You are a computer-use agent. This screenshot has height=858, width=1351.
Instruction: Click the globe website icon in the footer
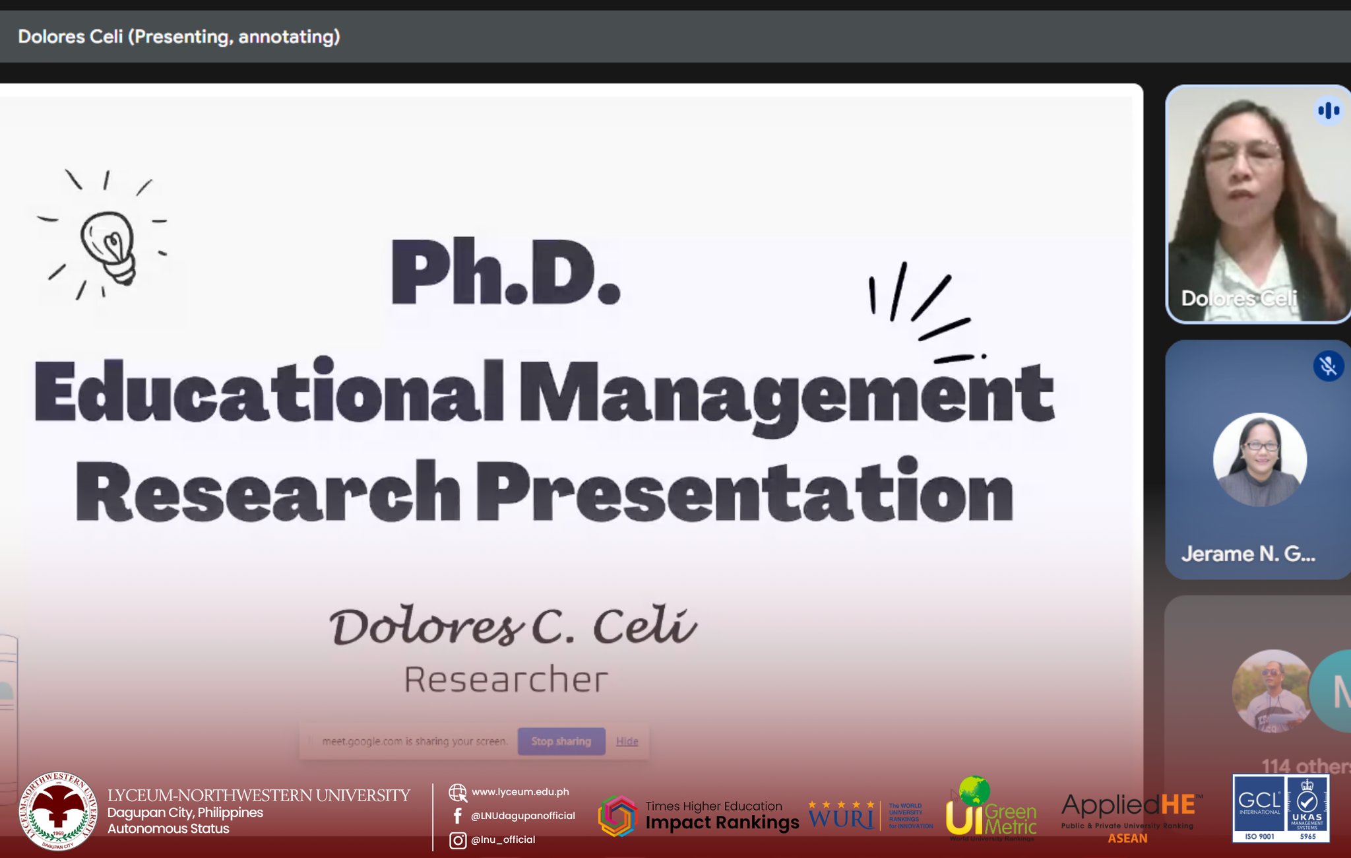pyautogui.click(x=457, y=792)
